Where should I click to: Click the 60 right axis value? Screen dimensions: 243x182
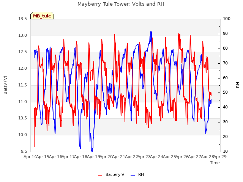coord(225,78)
